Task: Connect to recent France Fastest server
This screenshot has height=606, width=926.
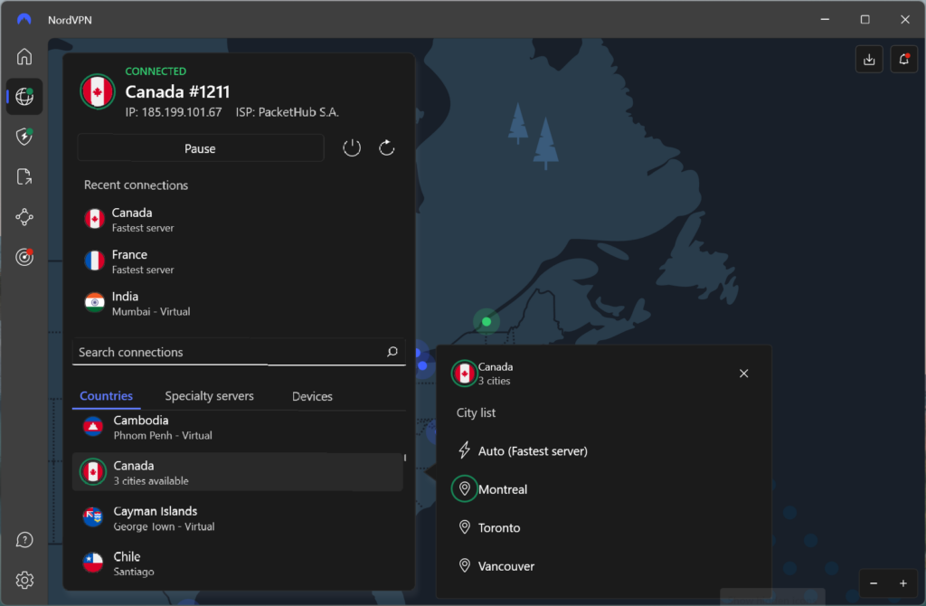Action: coord(239,261)
